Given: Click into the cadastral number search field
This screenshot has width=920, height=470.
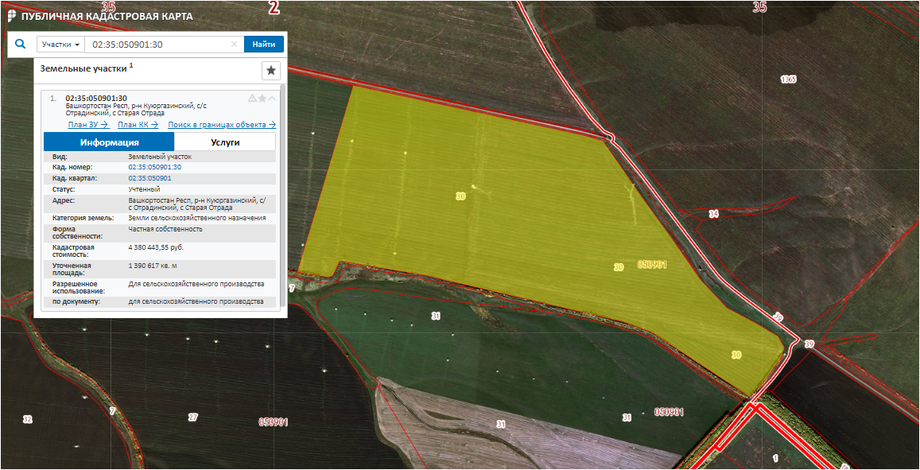Looking at the screenshot, I should click(x=159, y=45).
